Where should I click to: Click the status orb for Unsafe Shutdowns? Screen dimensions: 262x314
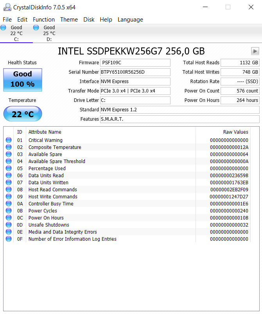click(9, 225)
